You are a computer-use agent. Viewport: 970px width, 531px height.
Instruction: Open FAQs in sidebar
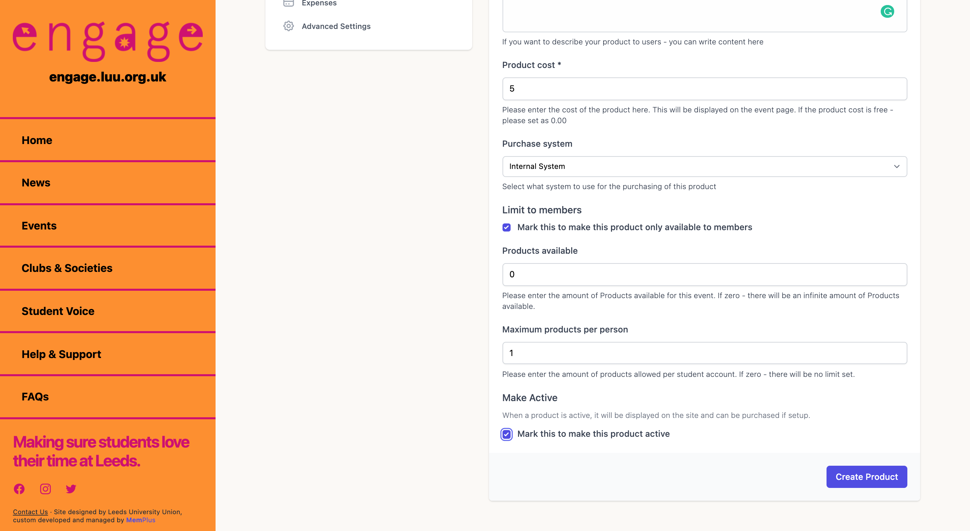(108, 397)
